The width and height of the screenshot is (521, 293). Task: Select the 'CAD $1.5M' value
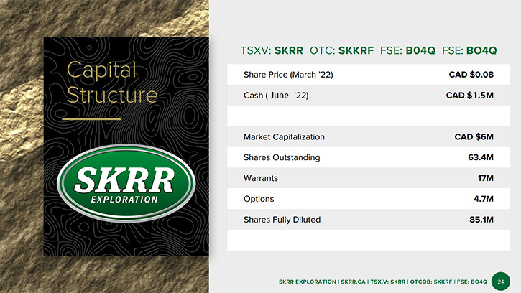pyautogui.click(x=470, y=96)
